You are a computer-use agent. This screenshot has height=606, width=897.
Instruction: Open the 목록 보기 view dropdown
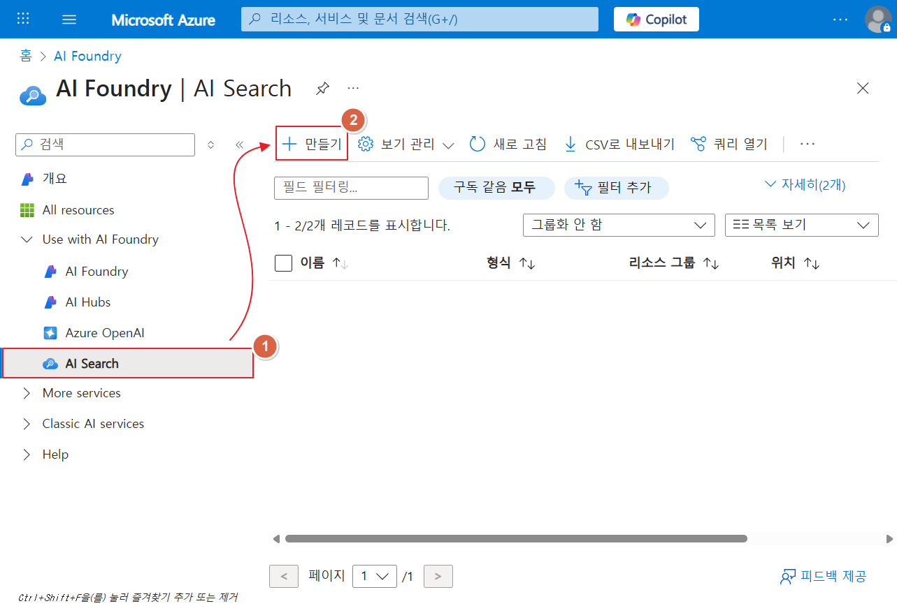click(802, 225)
